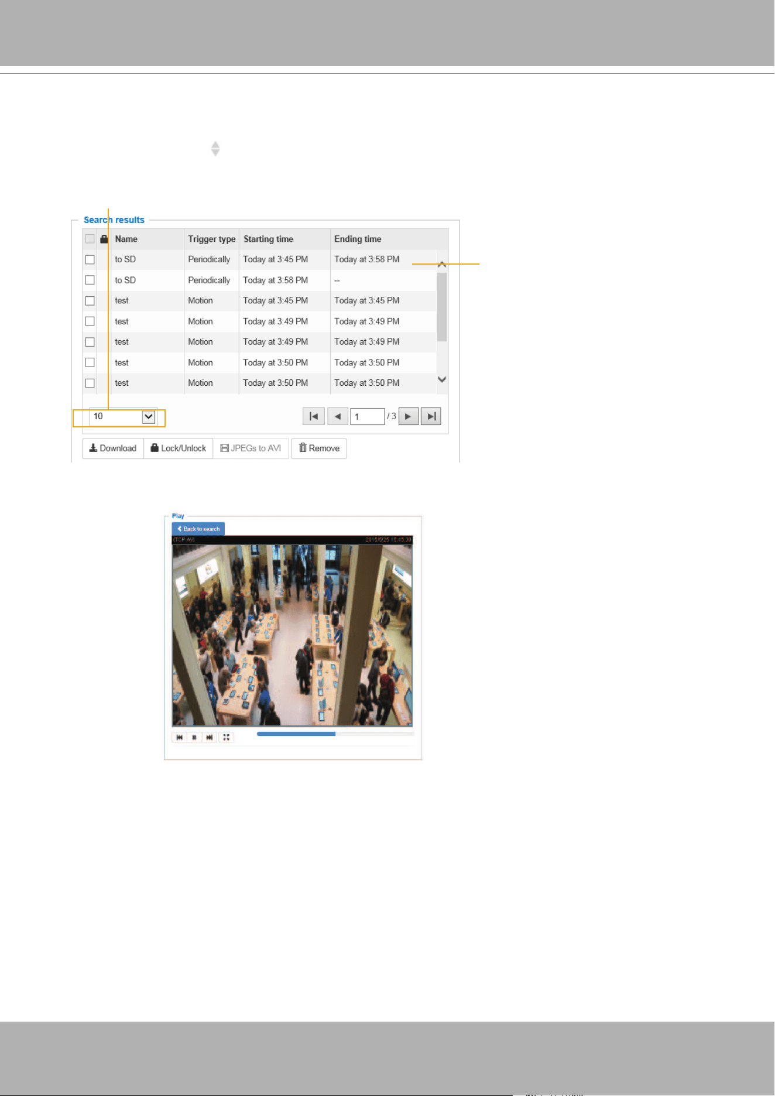Click the Remove button
The image size is (775, 1096).
tap(319, 448)
